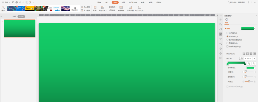Click 本文模板 document template
Image resolution: width=258 pixels, height=102 pixels.
click(86, 10)
